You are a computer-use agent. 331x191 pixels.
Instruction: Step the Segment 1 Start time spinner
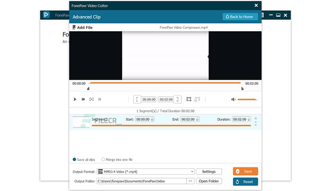pos(152,119)
